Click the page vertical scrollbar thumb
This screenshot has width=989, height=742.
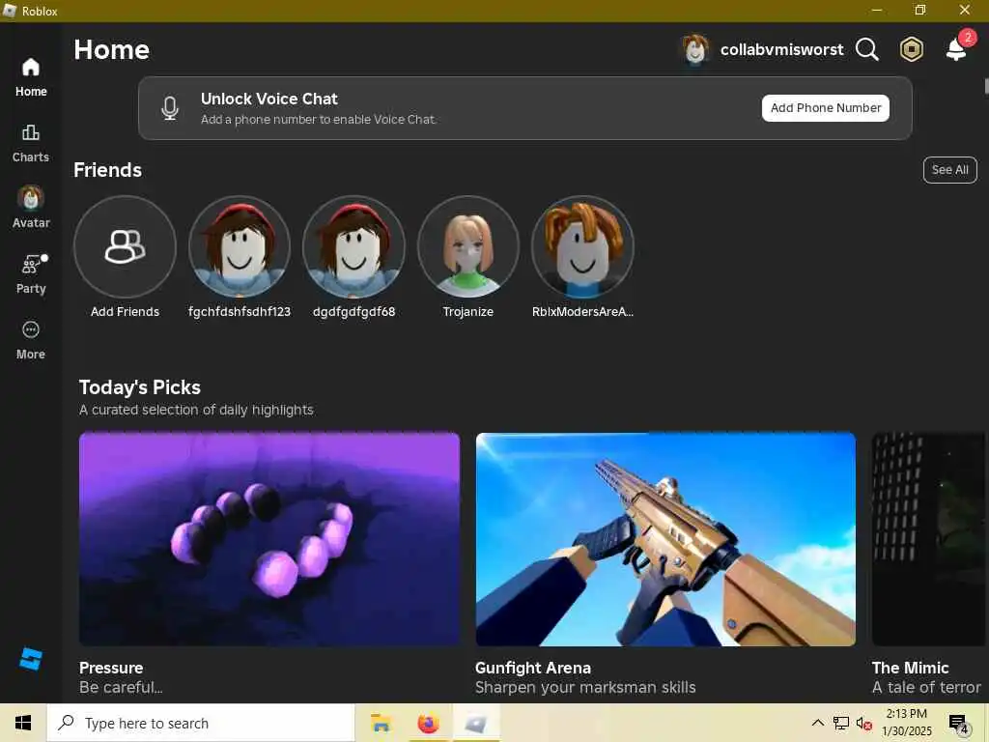point(986,85)
